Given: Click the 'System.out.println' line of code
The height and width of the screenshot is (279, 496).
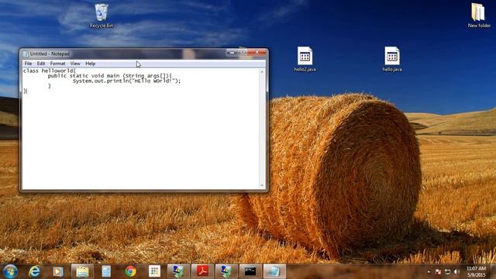Looking at the screenshot, I should [126, 81].
